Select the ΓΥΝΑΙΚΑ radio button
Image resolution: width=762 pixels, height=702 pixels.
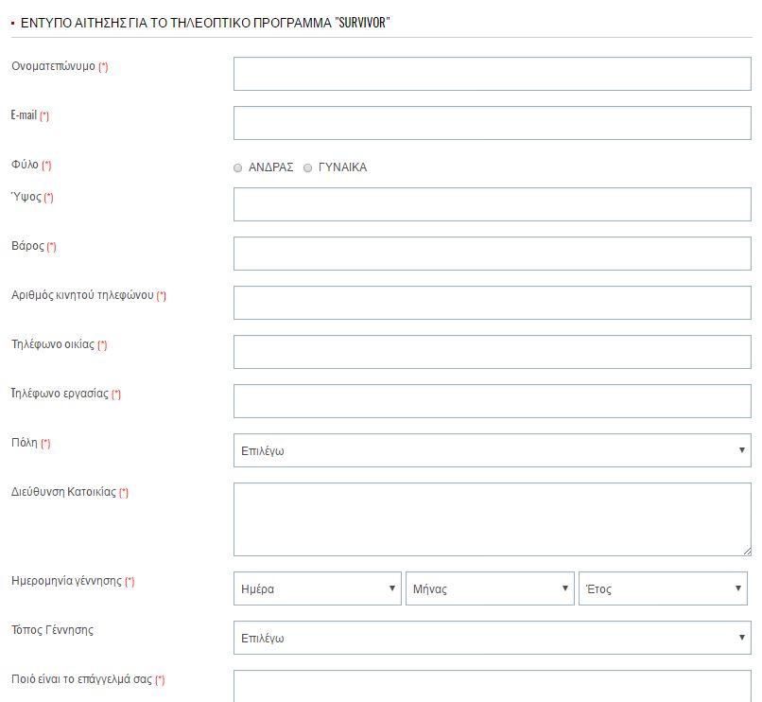tap(307, 168)
